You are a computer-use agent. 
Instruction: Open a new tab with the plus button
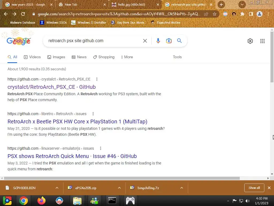coord(221,5)
